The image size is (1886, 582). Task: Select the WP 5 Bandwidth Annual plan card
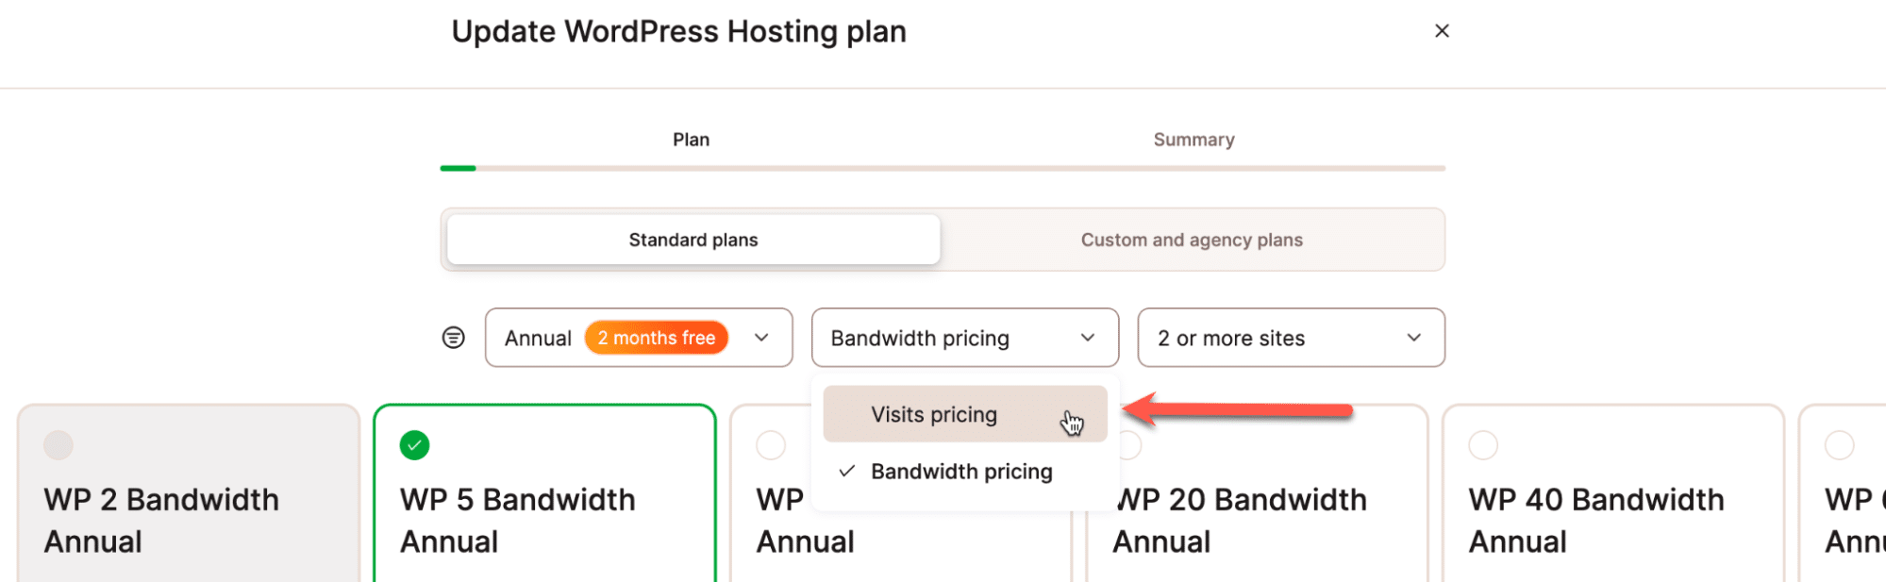545,519
